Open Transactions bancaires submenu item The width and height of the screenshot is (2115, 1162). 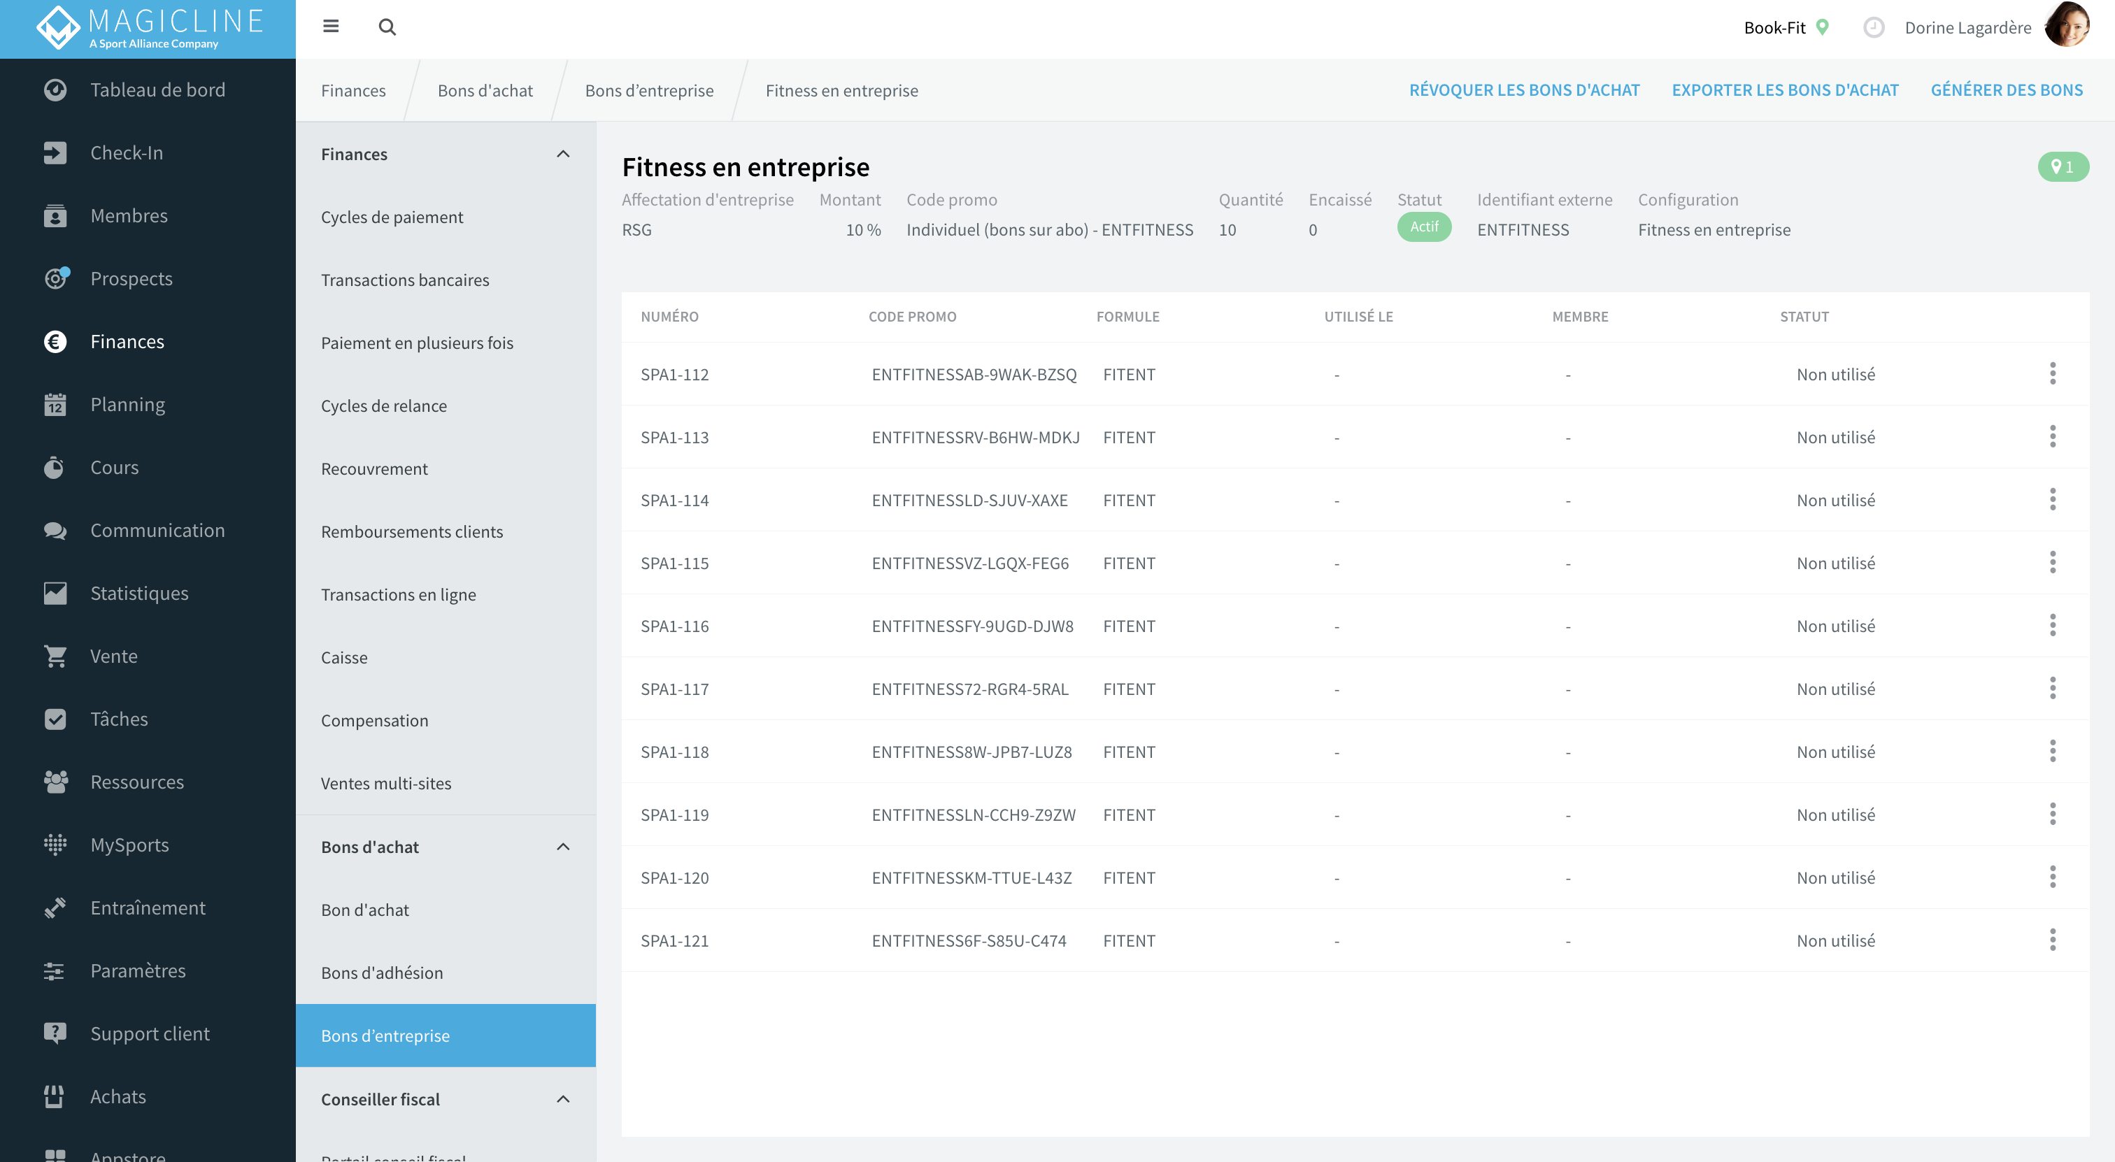(446, 280)
